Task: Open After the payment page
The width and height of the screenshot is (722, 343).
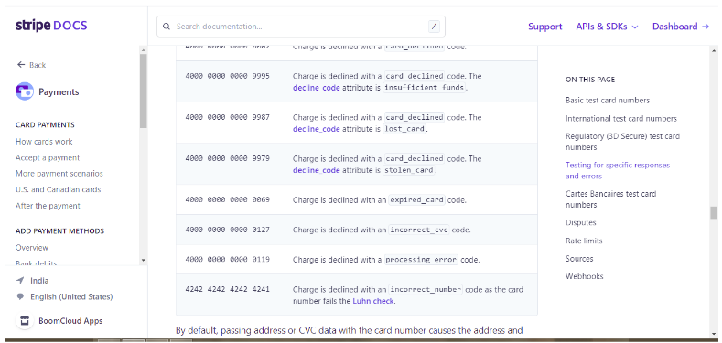Action: coord(48,206)
